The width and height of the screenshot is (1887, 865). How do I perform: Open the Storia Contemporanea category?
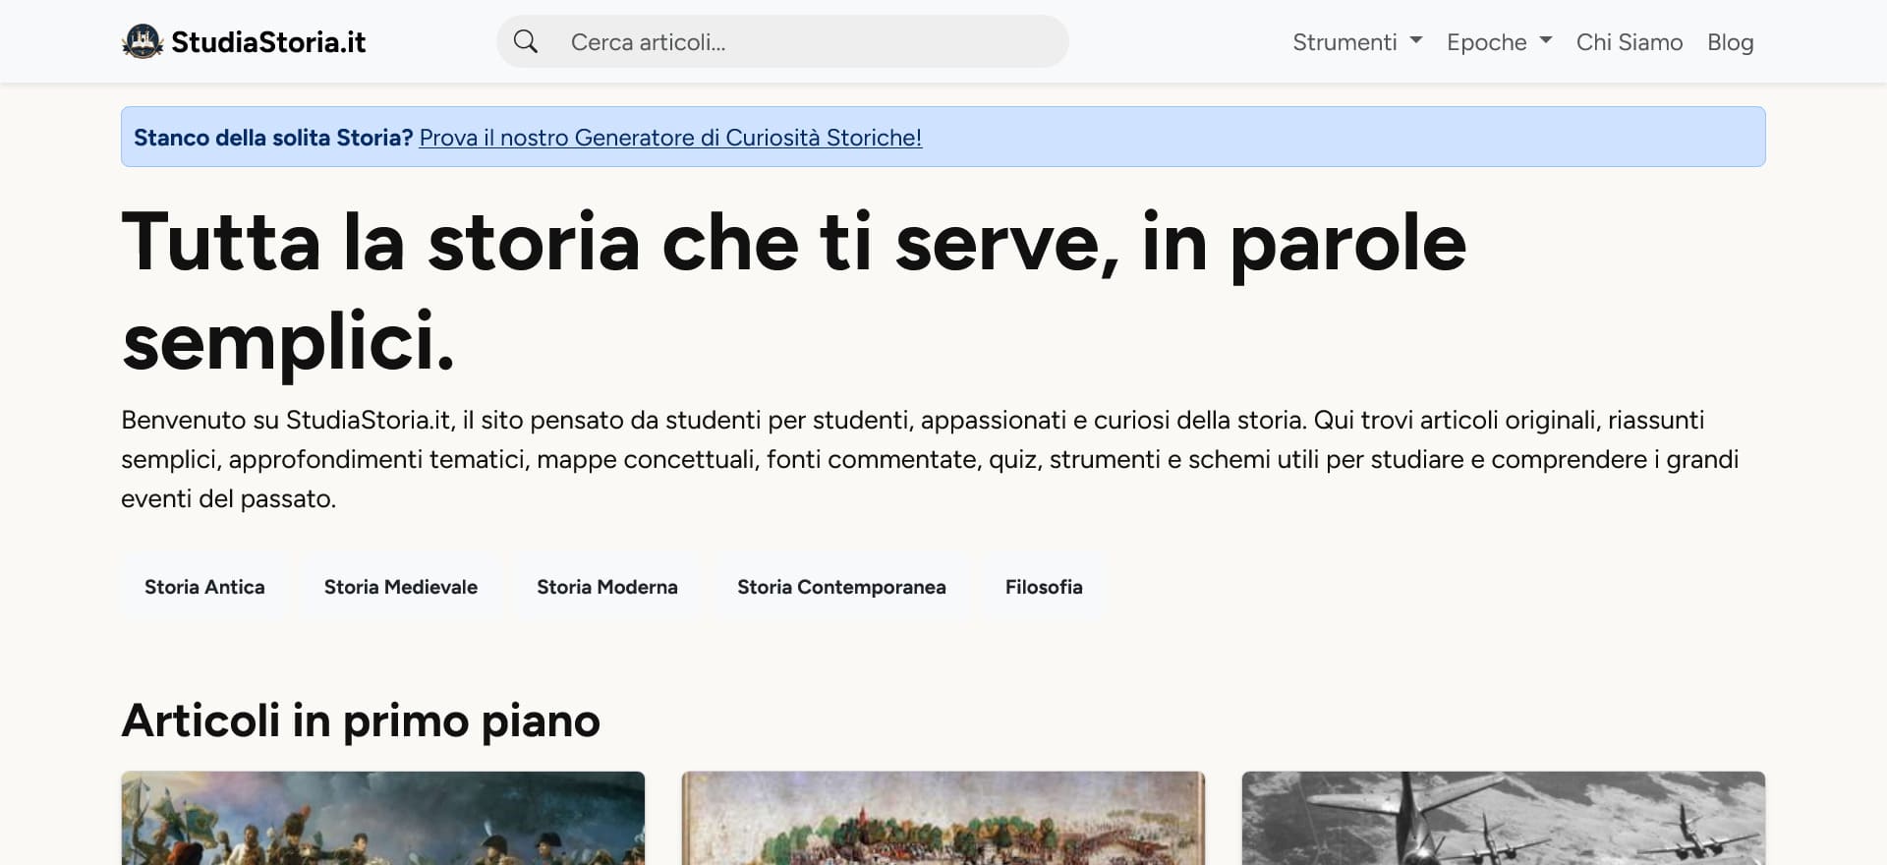pyautogui.click(x=841, y=587)
